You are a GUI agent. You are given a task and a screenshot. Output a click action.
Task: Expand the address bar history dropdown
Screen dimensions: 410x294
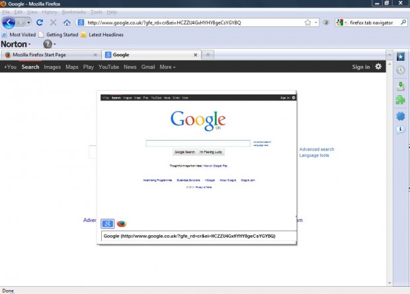pyautogui.click(x=316, y=22)
